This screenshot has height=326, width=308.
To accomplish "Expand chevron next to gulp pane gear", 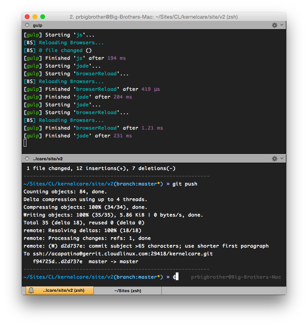I will tap(282, 25).
